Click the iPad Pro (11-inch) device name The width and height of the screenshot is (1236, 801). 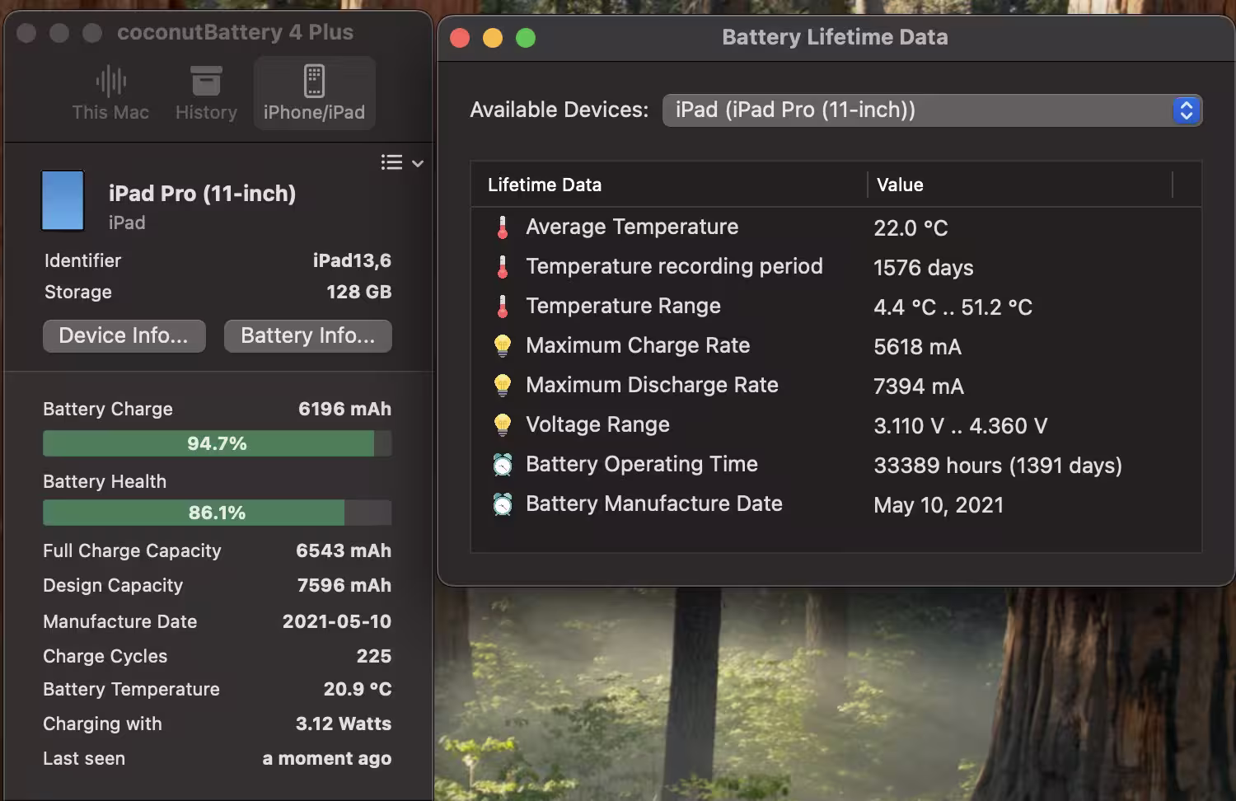click(x=202, y=193)
